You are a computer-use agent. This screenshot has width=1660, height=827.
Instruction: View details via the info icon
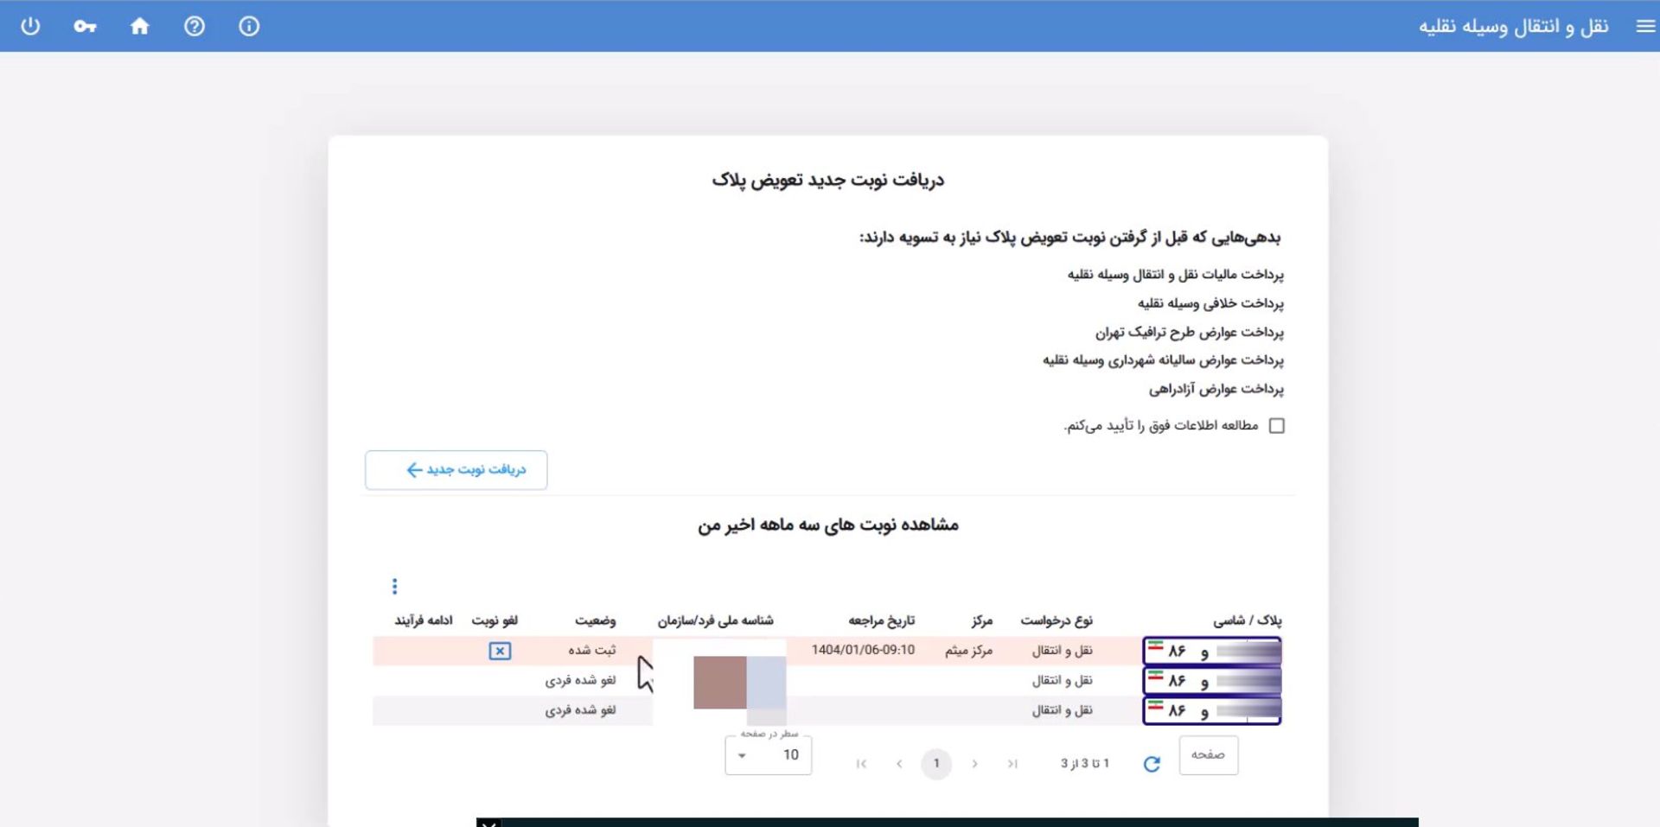point(249,26)
